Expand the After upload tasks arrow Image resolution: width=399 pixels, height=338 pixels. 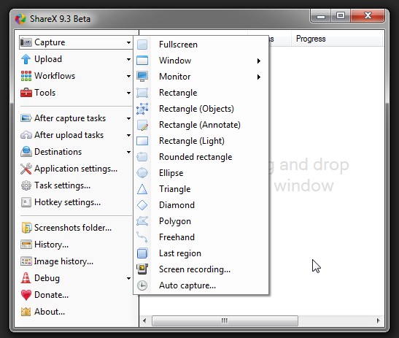(x=129, y=135)
